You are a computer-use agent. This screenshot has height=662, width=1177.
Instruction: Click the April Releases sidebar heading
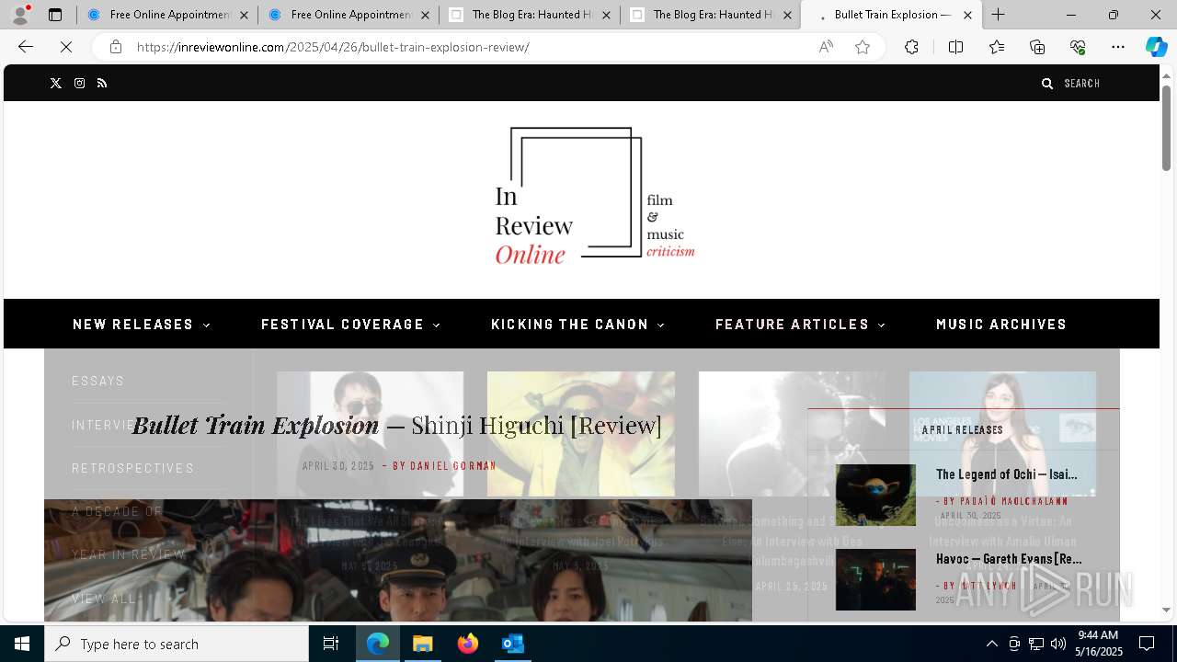pyautogui.click(x=963, y=430)
